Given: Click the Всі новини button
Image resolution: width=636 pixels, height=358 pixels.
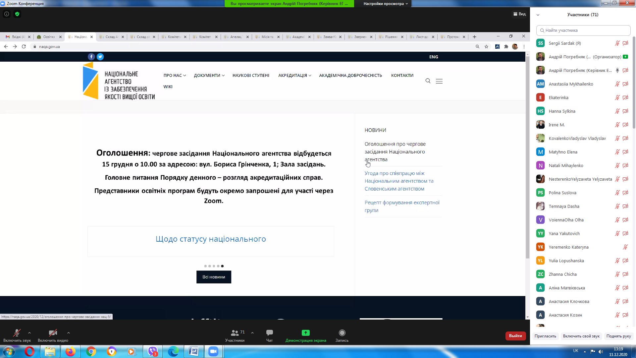Looking at the screenshot, I should 214,277.
